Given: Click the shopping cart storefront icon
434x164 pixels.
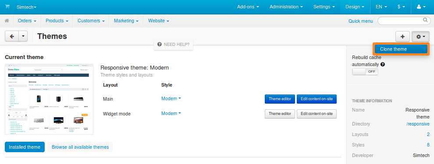Looking at the screenshot, I should (7, 7).
